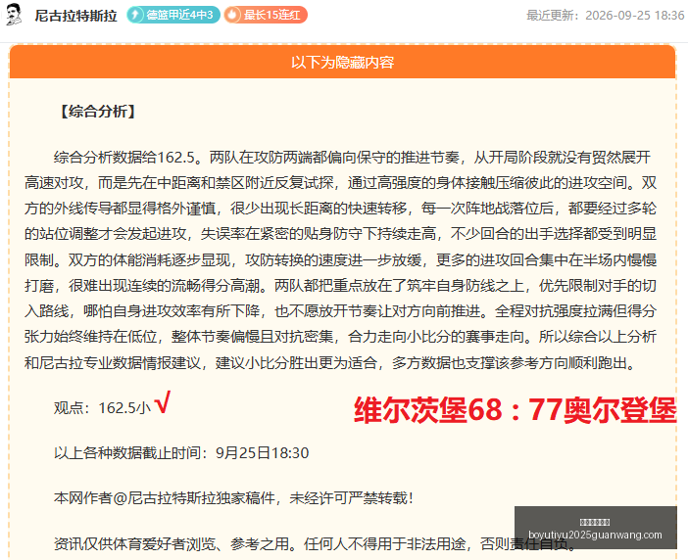
Task: Click the 最近更新 timestamp text
Action: [605, 16]
